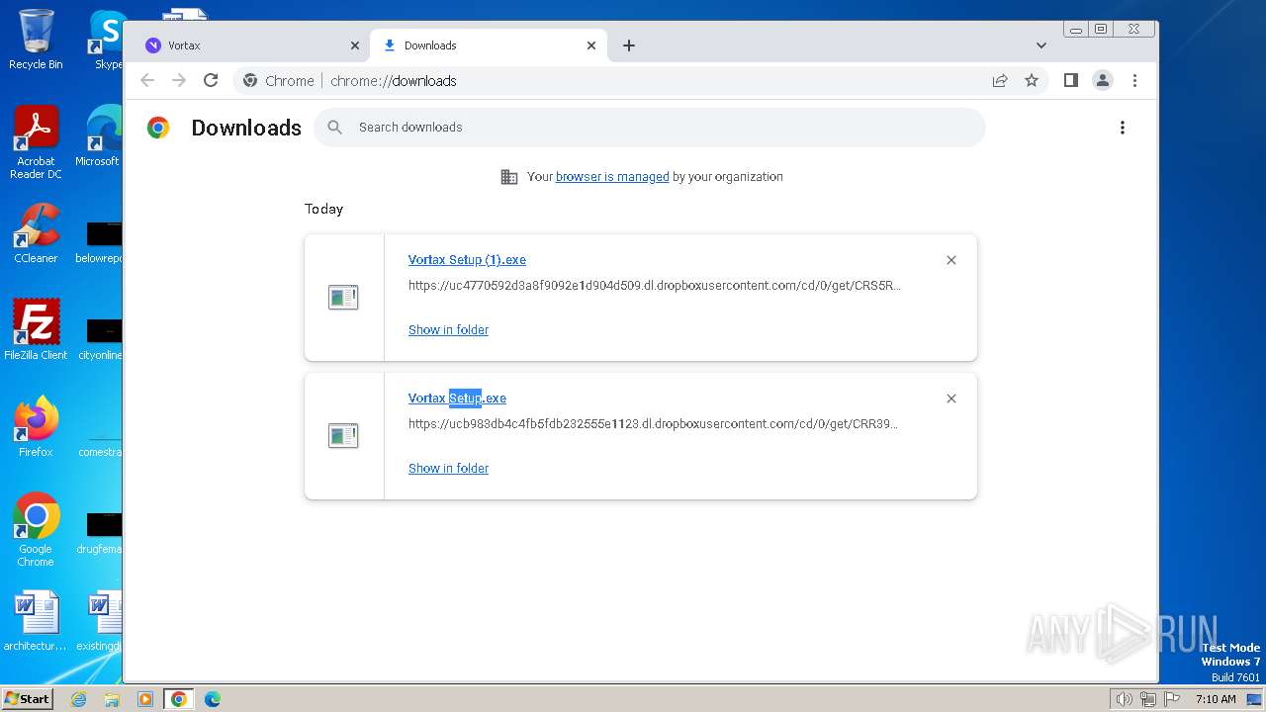
Task: Go back with the back arrow
Action: [x=147, y=81]
